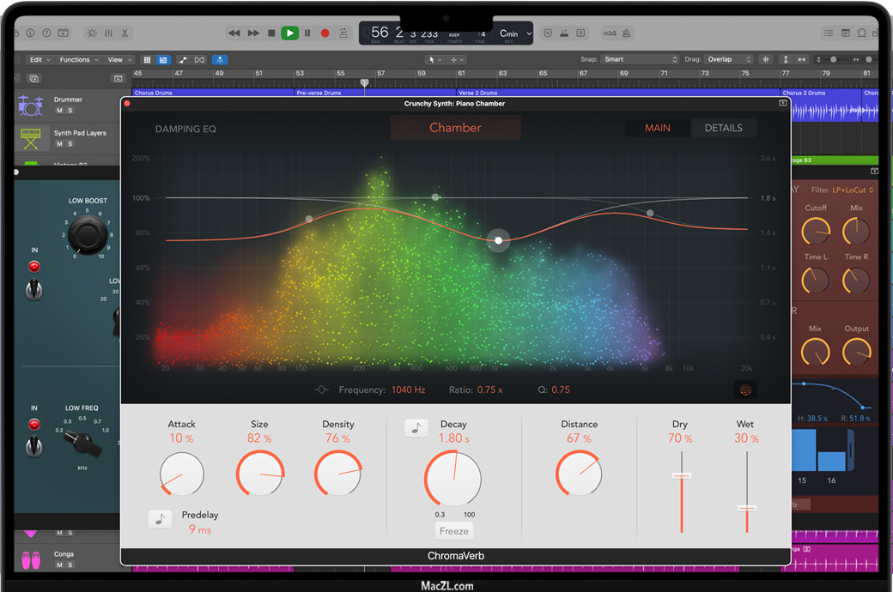Toggle the ChromaVerb visualization animation icon
Image resolution: width=893 pixels, height=592 pixels.
coord(745,390)
